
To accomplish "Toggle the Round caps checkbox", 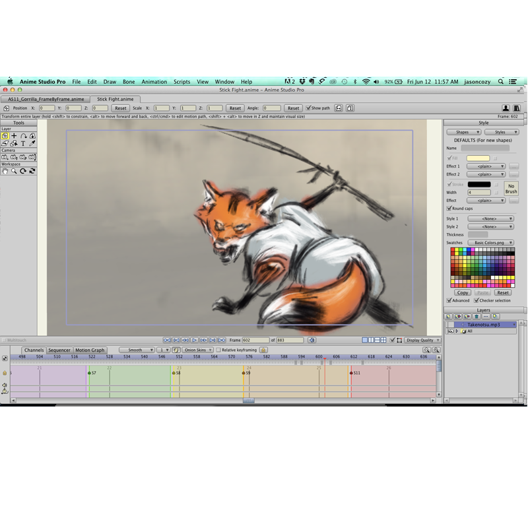I will 449,209.
